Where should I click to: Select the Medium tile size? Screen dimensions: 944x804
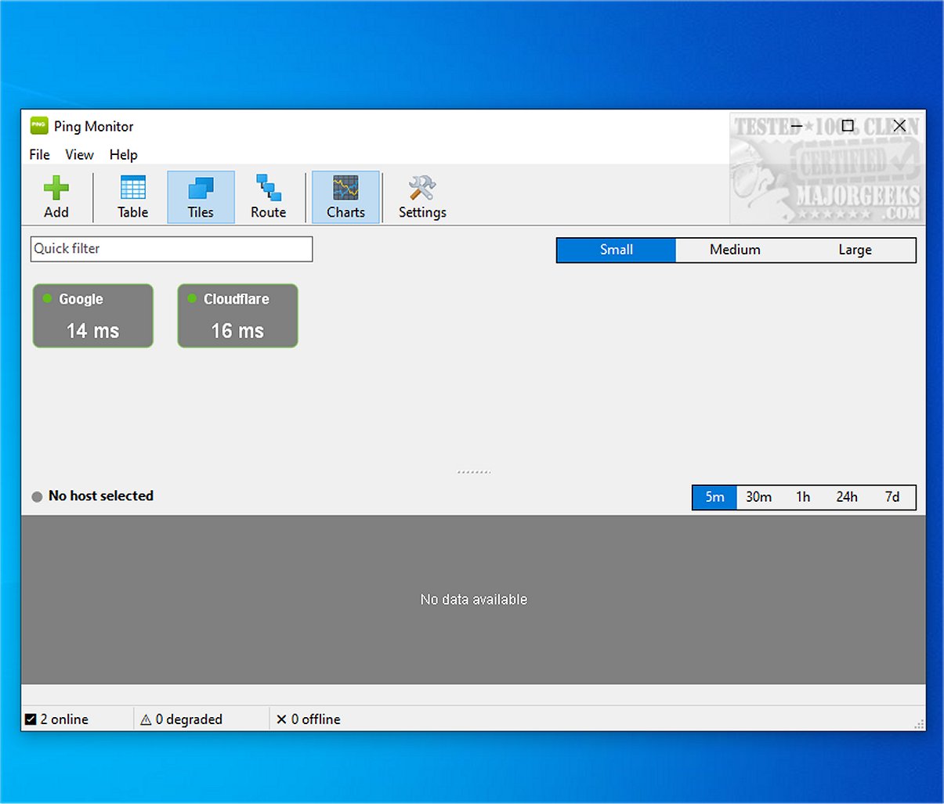point(735,250)
